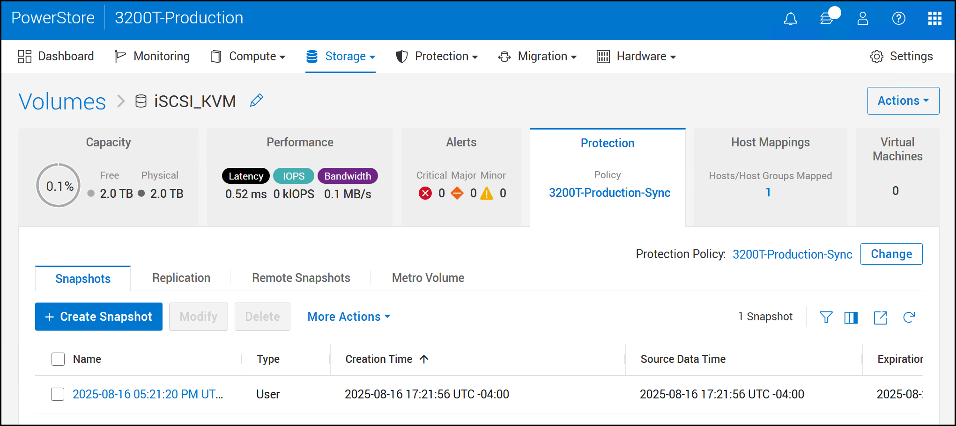
Task: Open the help question mark icon
Action: coord(899,18)
